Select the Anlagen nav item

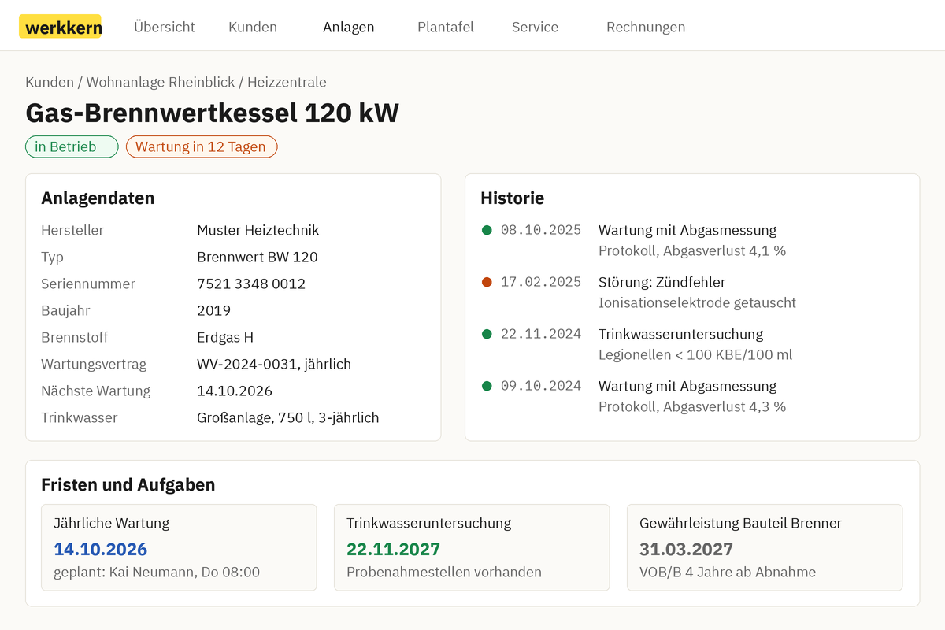349,27
